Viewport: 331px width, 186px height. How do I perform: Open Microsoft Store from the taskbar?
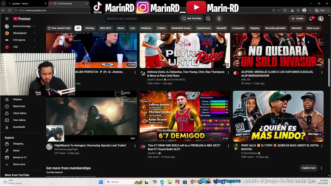tap(185, 182)
